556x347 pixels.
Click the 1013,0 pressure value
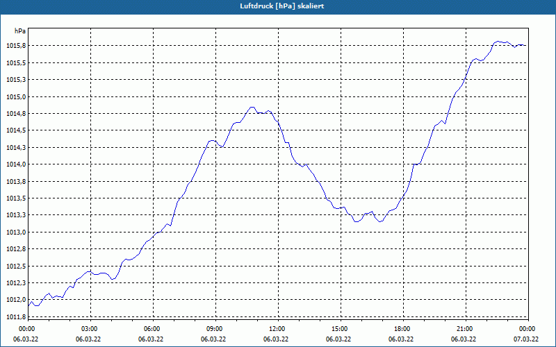16,232
